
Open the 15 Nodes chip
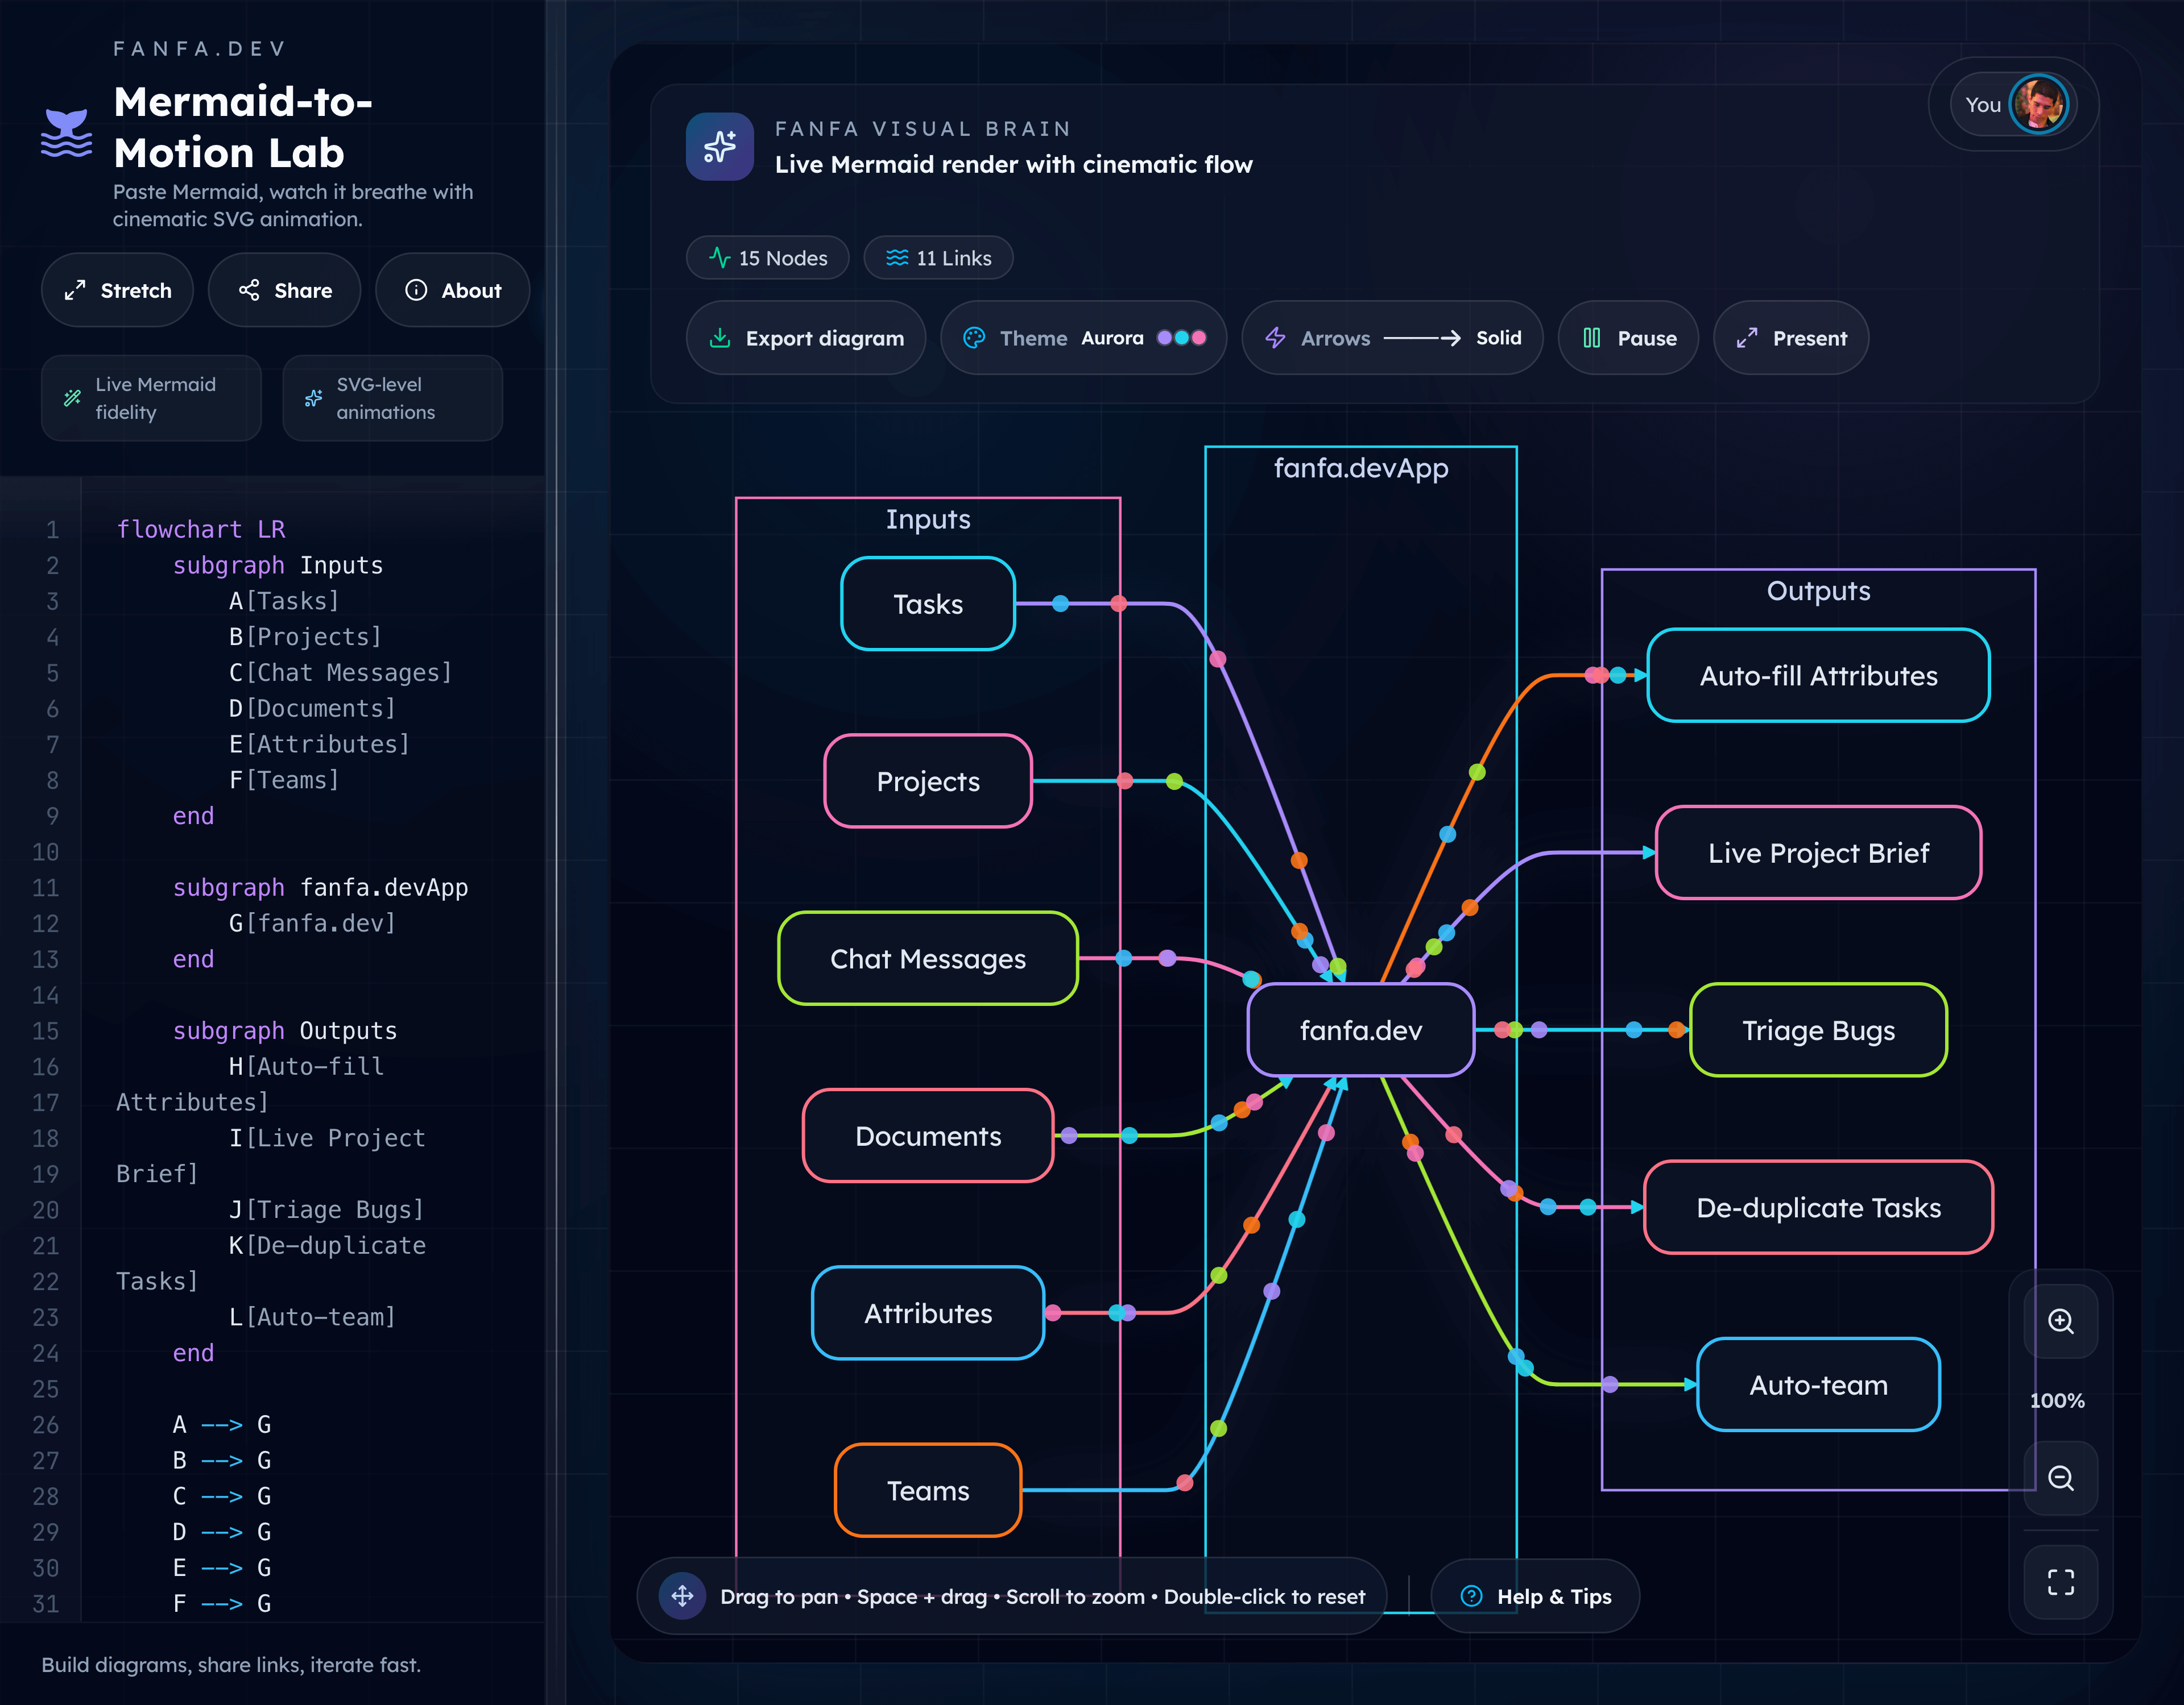coord(767,258)
